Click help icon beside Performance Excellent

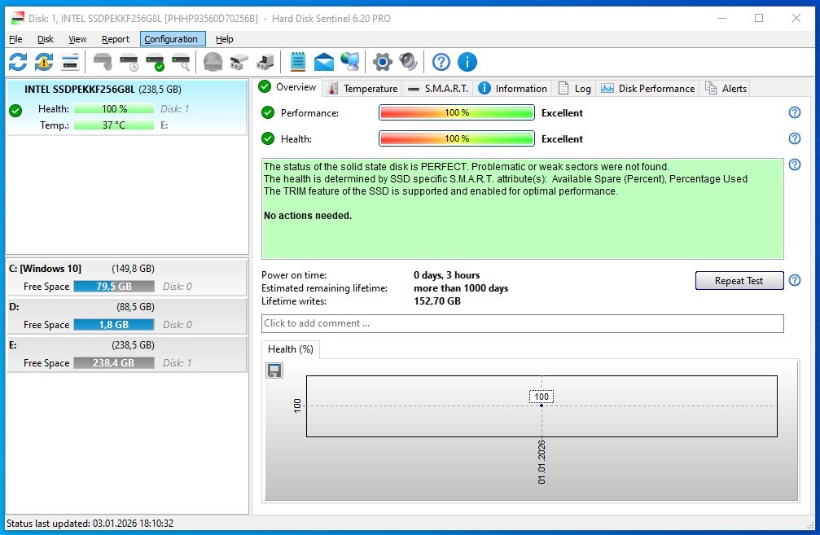pyautogui.click(x=795, y=112)
